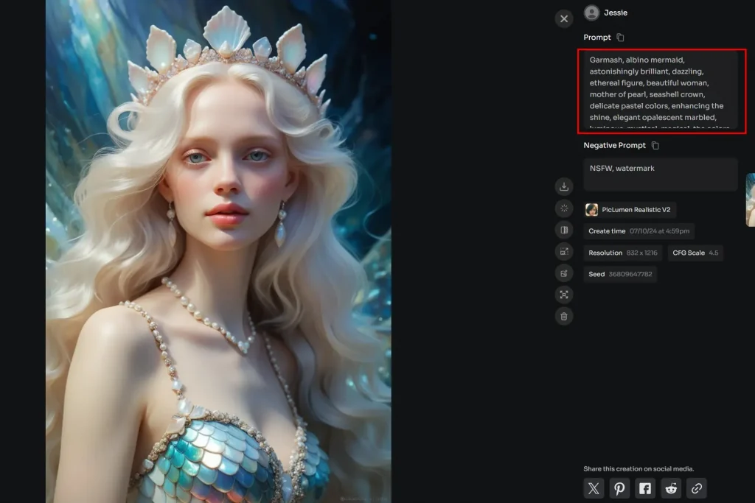Screen dimensions: 755x503
Task: Open the side-by-side comparison tool
Action: tap(563, 229)
